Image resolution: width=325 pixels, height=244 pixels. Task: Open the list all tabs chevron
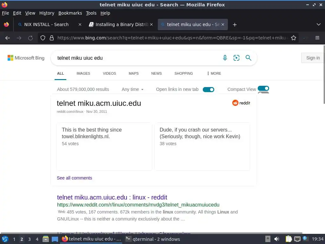[319, 24]
